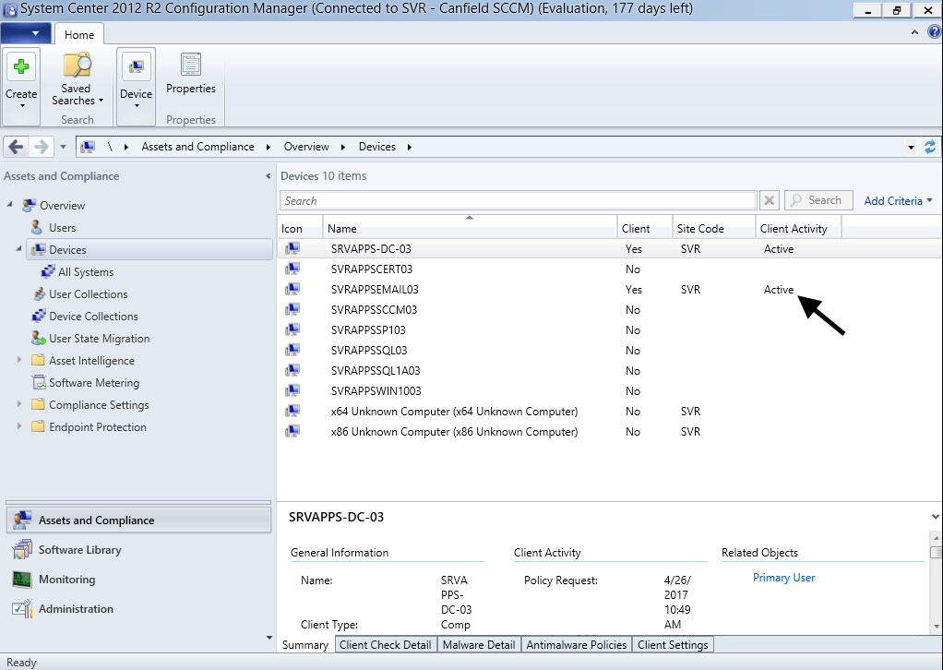Click the Search button

pyautogui.click(x=818, y=200)
